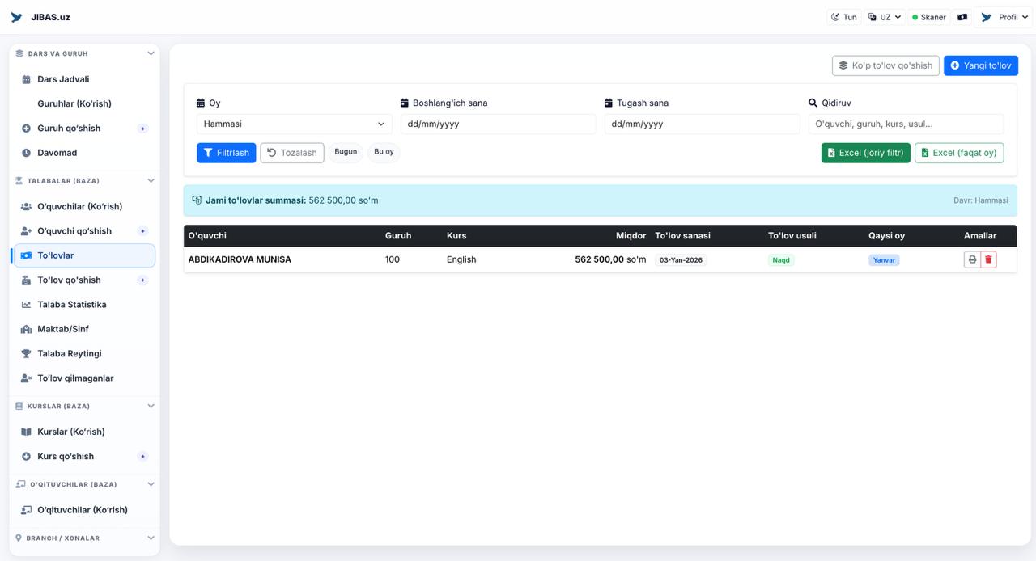Viewport: 1036px width, 561px height.
Task: Click the Boshlang'ich sana date field
Action: (498, 124)
